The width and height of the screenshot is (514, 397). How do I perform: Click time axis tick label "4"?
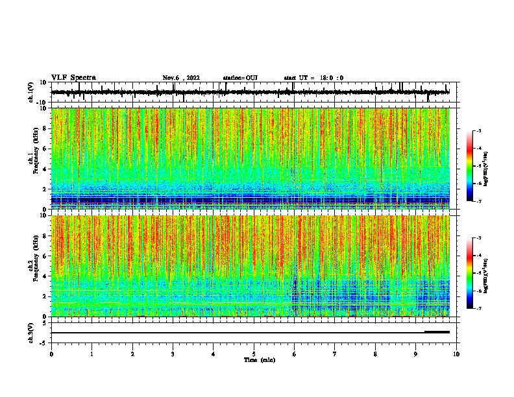214,354
